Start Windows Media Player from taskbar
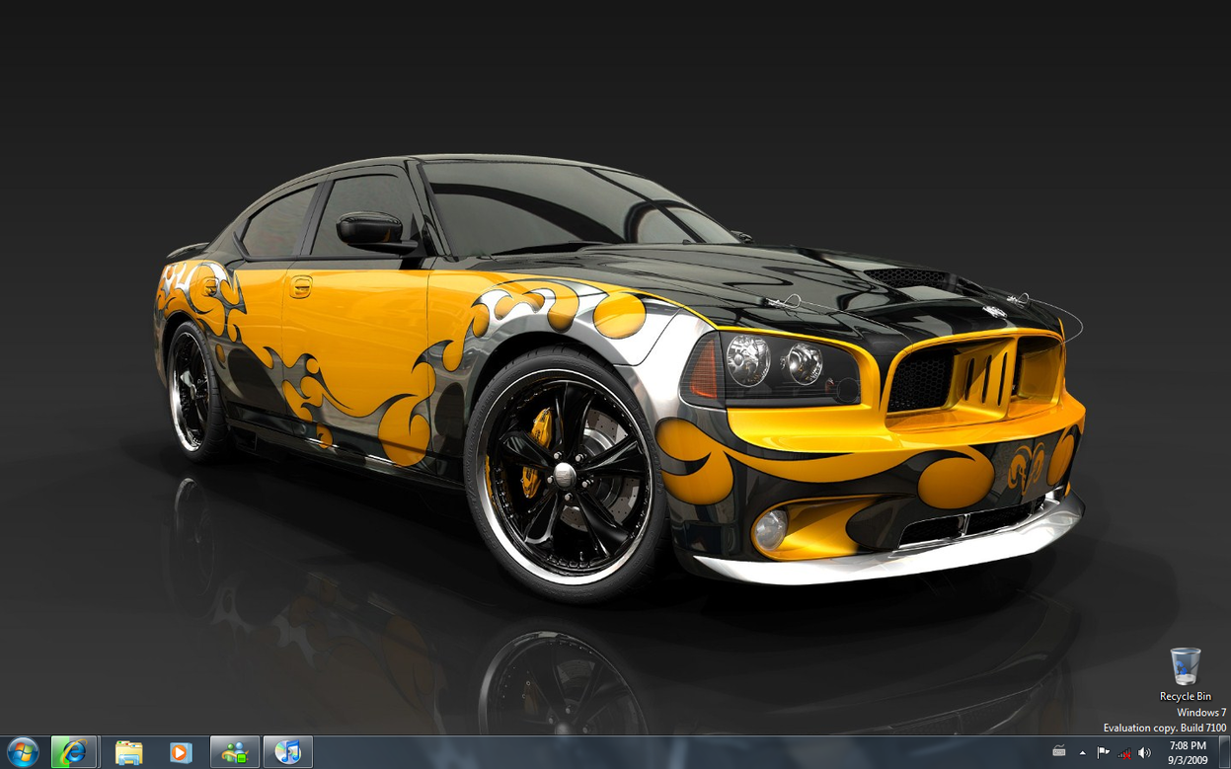1231x769 pixels. pyautogui.click(x=181, y=752)
